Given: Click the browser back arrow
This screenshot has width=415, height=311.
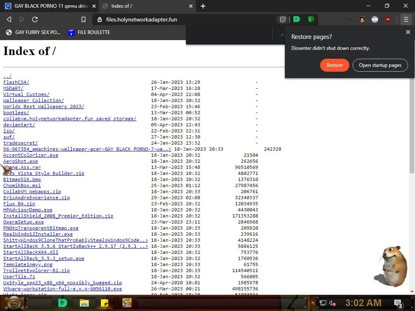Looking at the screenshot, I should click(9, 19).
